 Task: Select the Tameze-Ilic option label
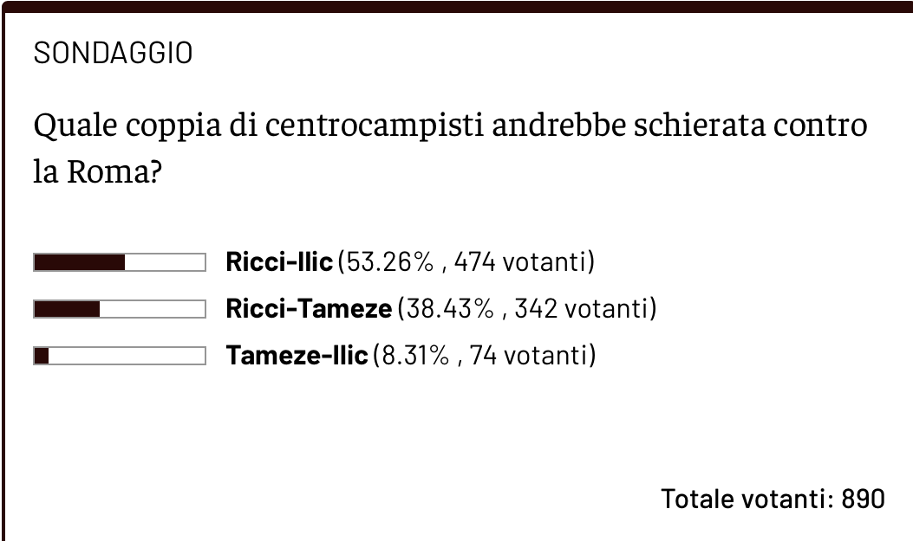297,356
